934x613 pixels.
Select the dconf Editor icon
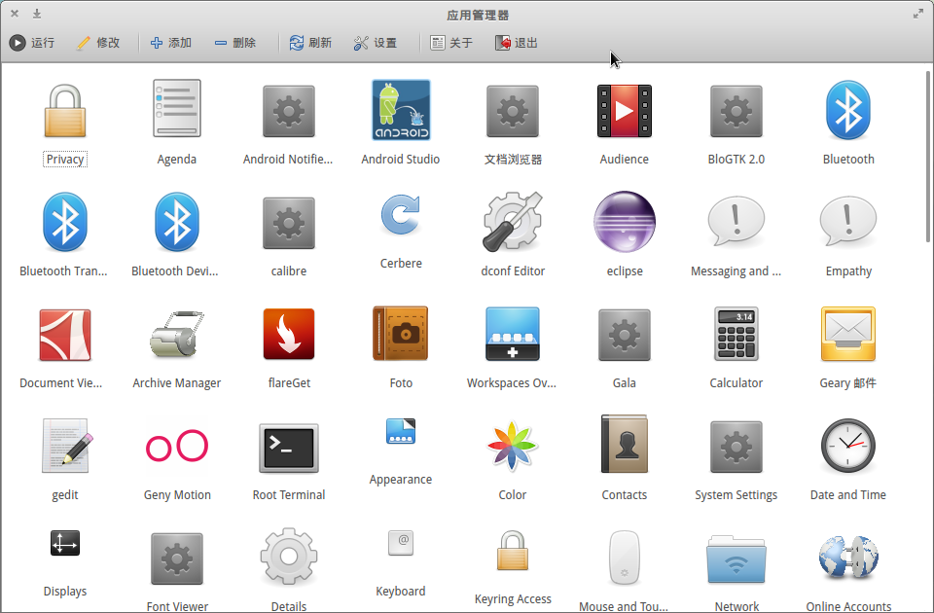513,221
